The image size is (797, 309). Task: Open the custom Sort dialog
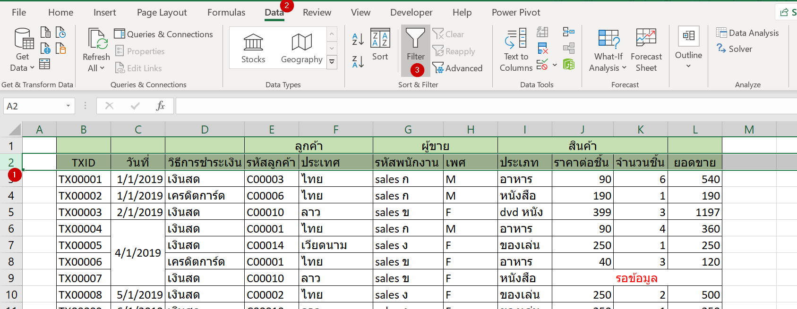(380, 45)
